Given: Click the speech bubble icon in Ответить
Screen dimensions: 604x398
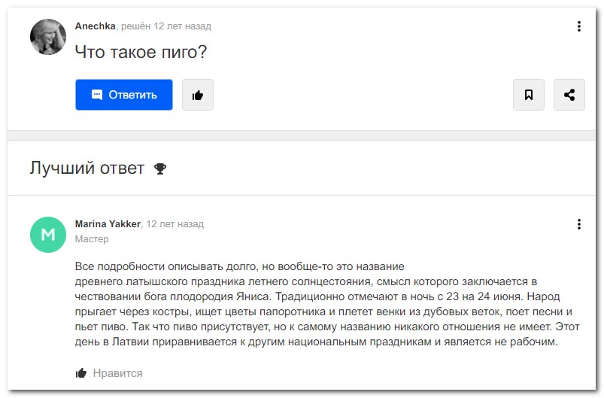Looking at the screenshot, I should point(96,95).
